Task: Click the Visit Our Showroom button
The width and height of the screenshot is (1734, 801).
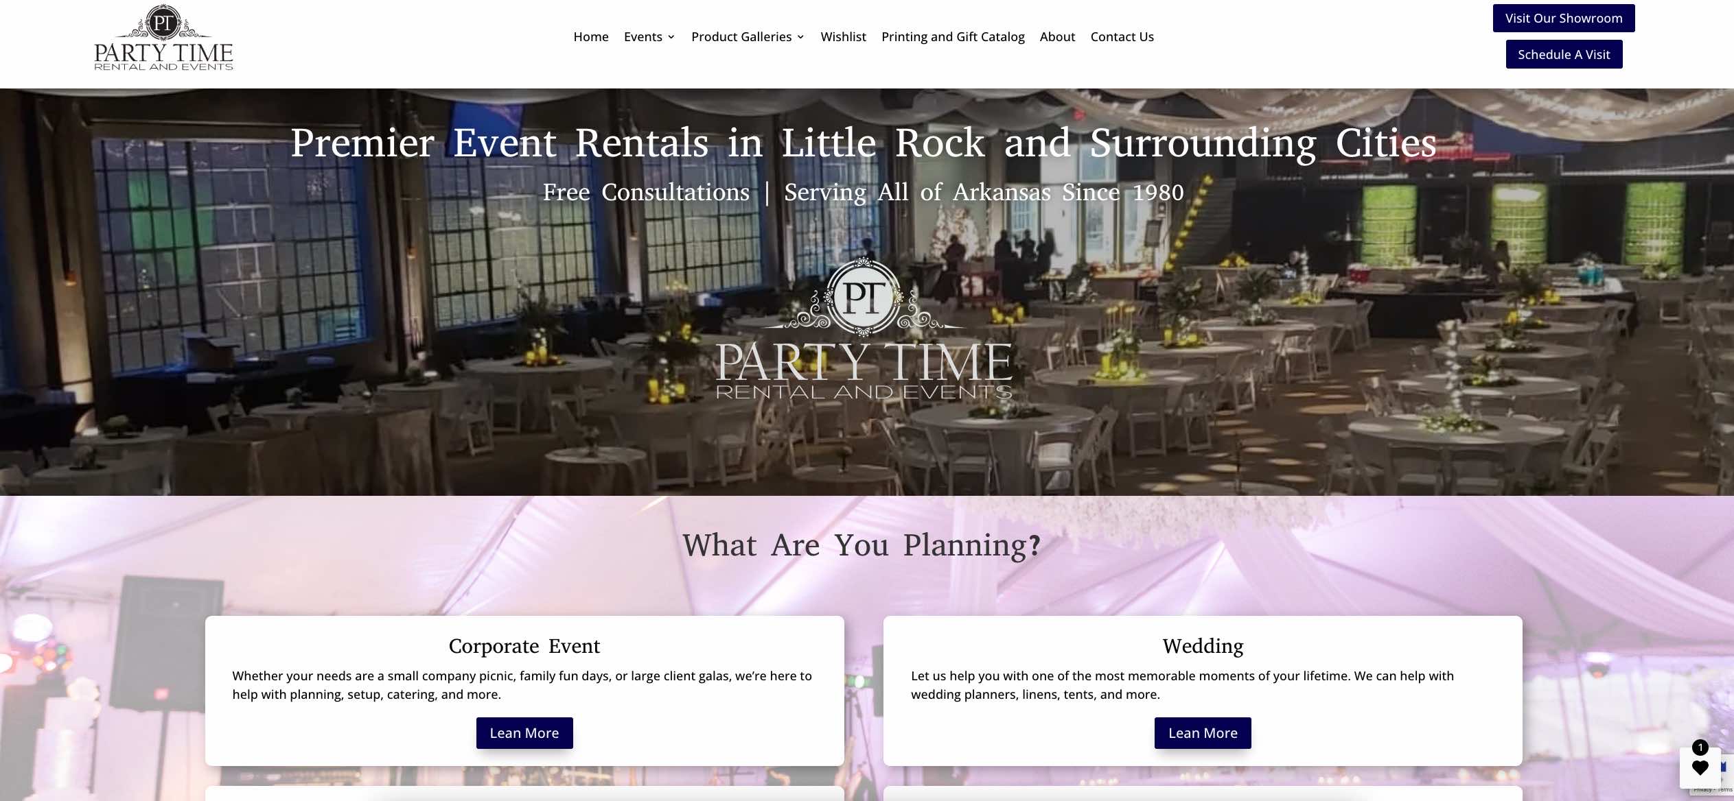Action: point(1564,19)
